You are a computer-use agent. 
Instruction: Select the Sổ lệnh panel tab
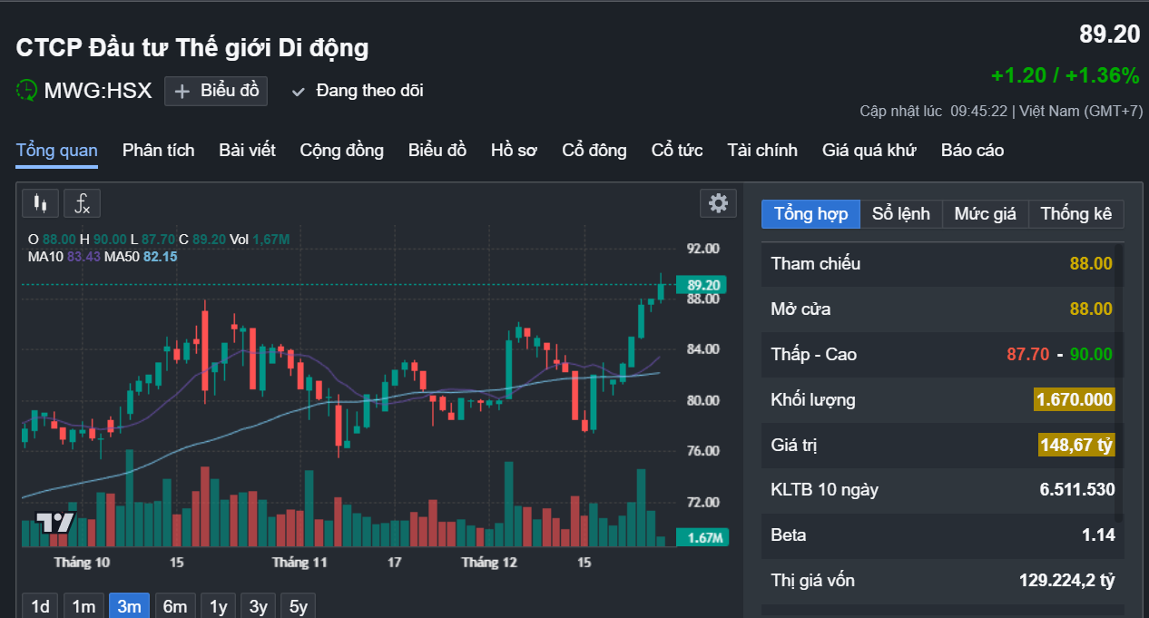[900, 214]
